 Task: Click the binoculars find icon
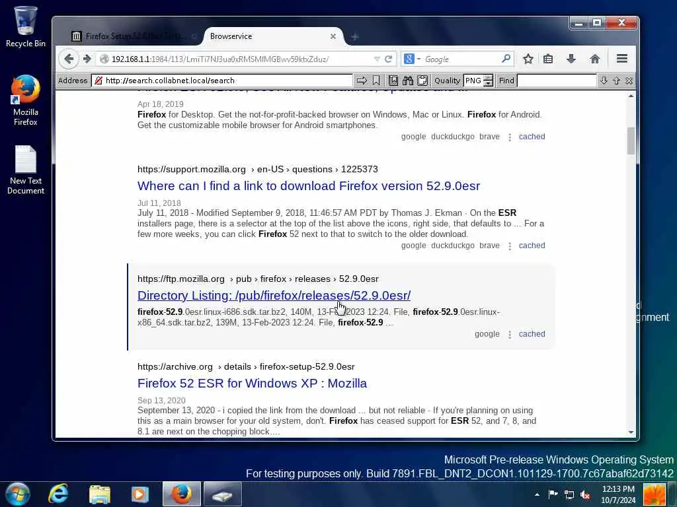407,81
